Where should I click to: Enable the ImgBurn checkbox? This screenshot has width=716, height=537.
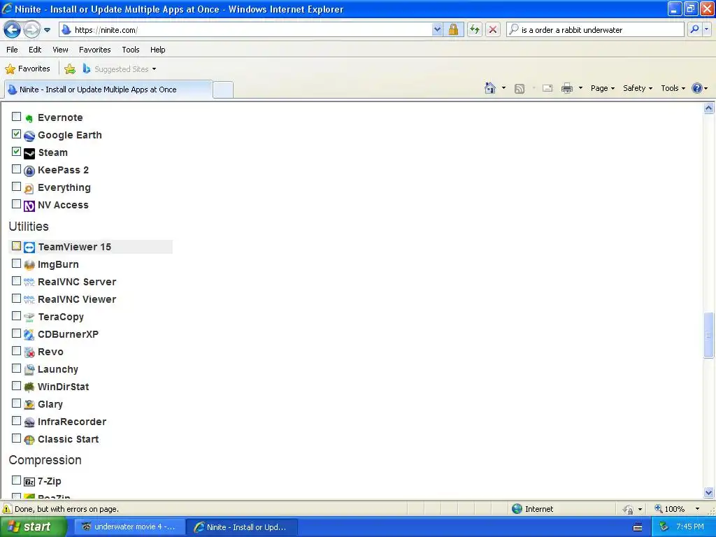17,264
